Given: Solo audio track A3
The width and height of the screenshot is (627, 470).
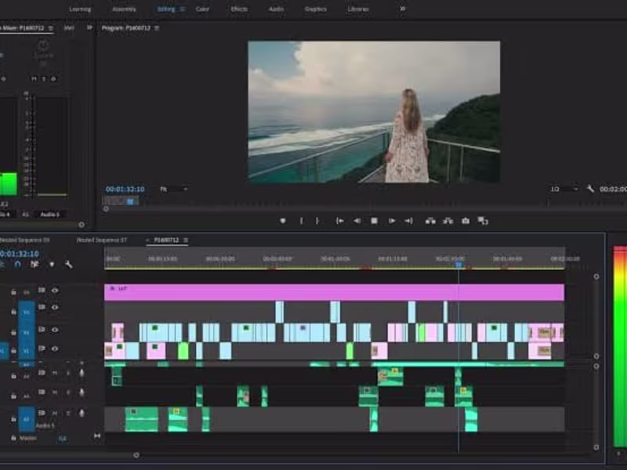Looking at the screenshot, I should [68, 373].
